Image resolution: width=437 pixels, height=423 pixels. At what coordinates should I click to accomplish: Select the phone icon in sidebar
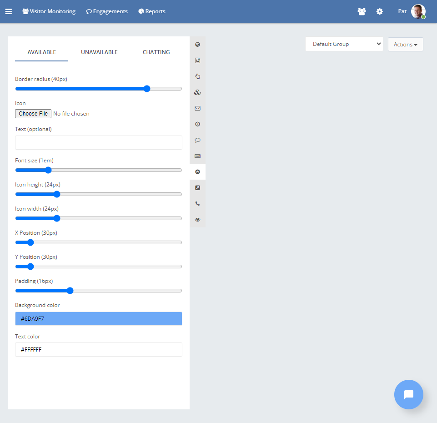197,204
